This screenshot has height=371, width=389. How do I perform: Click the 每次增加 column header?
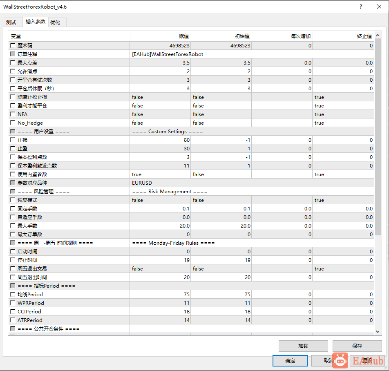tap(282, 36)
